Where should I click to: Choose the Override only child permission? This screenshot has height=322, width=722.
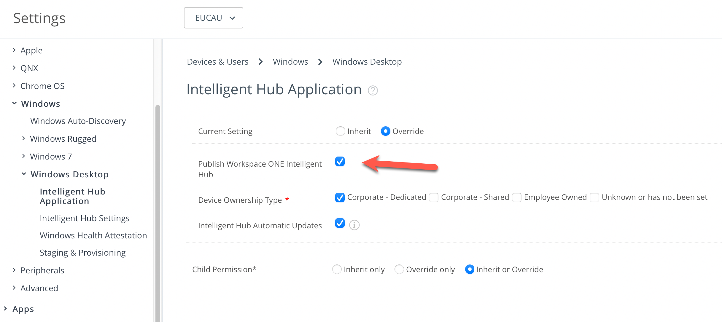[399, 269]
